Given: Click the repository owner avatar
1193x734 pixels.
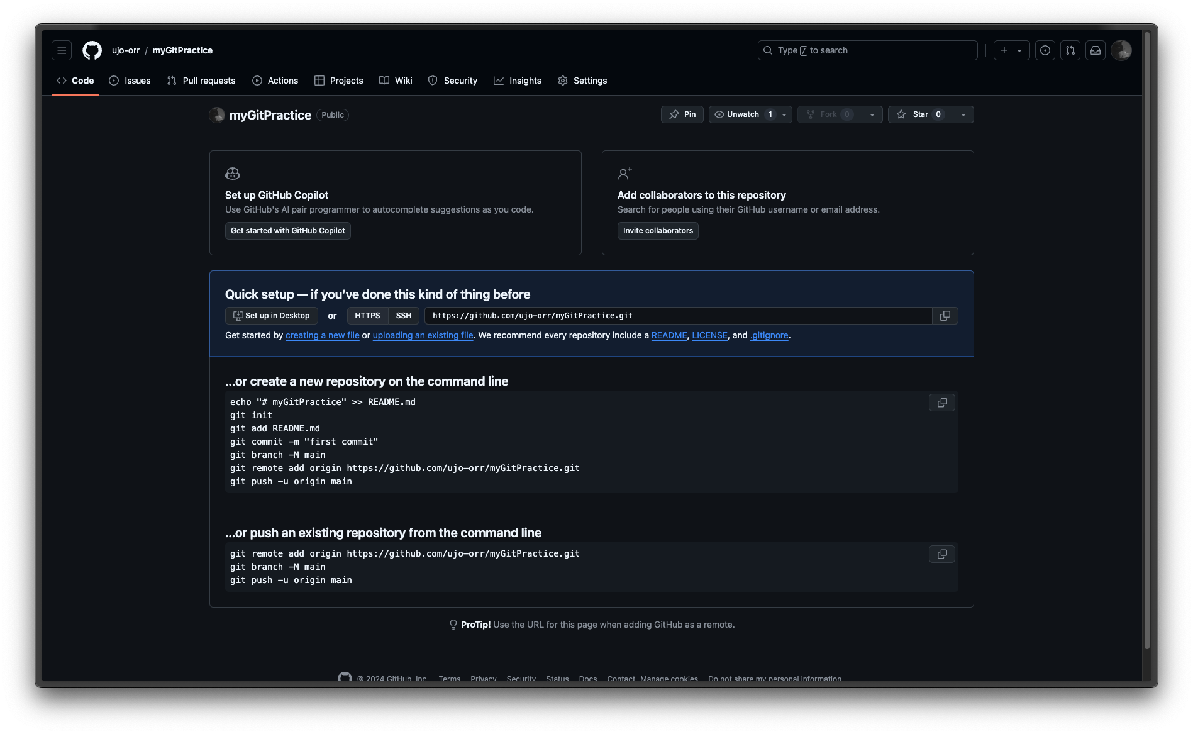Looking at the screenshot, I should [217, 114].
